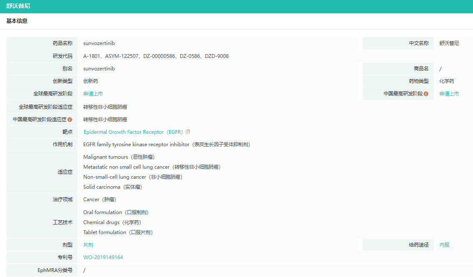Screen dimensions: 473x277
Task: Select 转移性非小细胞肺癌 in 全球最高研发阶段适应症 row
Action: (105, 107)
